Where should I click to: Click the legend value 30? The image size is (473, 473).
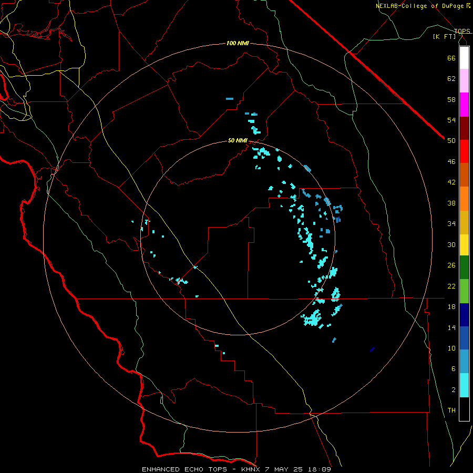coord(451,244)
